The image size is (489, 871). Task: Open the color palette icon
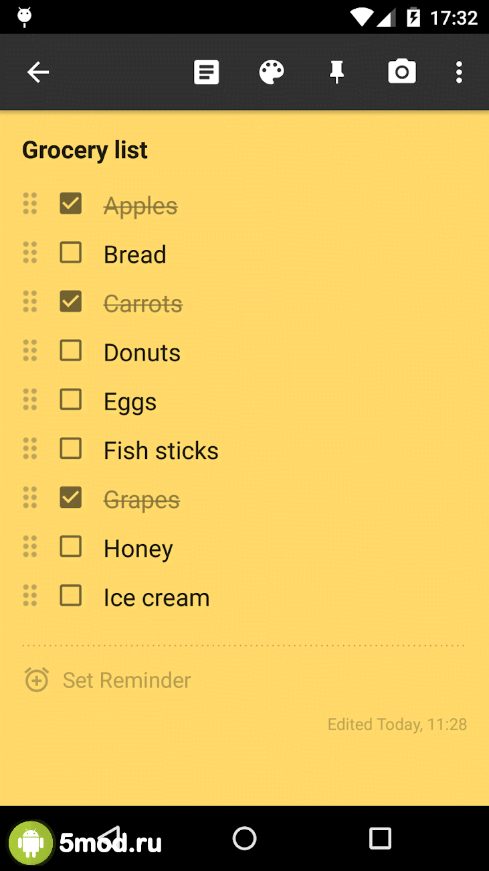pyautogui.click(x=272, y=72)
